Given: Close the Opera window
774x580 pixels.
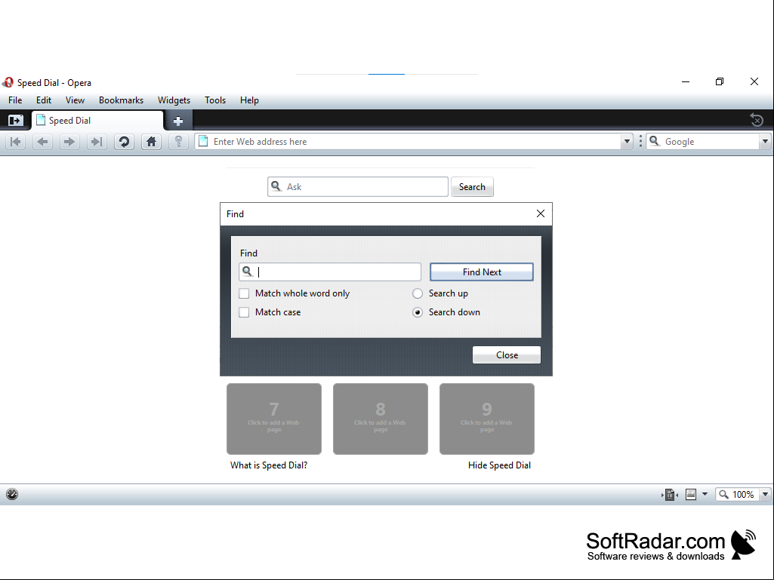Looking at the screenshot, I should click(x=754, y=82).
